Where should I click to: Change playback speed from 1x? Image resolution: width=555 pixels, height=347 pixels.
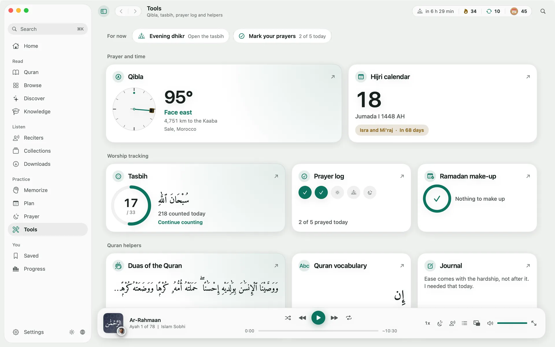(428, 323)
